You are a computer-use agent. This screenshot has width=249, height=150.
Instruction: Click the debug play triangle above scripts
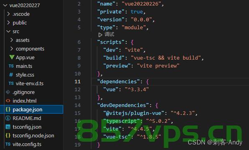click(x=100, y=35)
